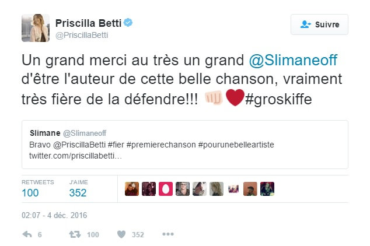The image size is (370, 246).
Task: Open more options three-dots menu
Action: [x=168, y=234]
